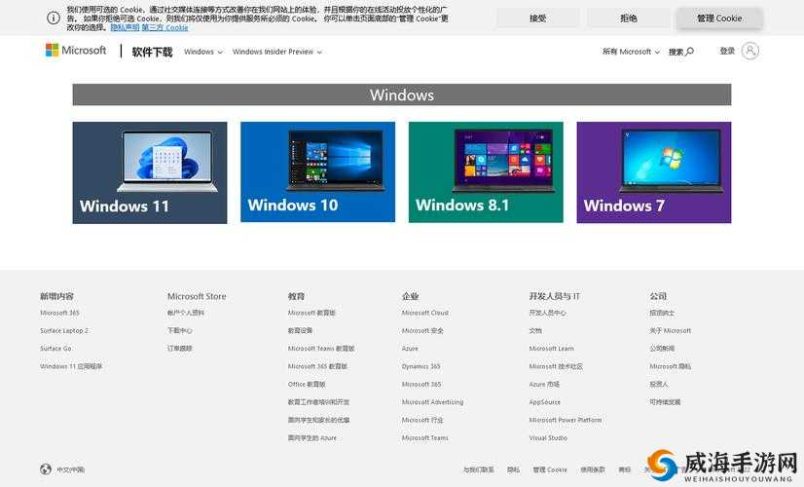804x487 pixels.
Task: Open the Microsoft Cloud link
Action: pos(425,313)
